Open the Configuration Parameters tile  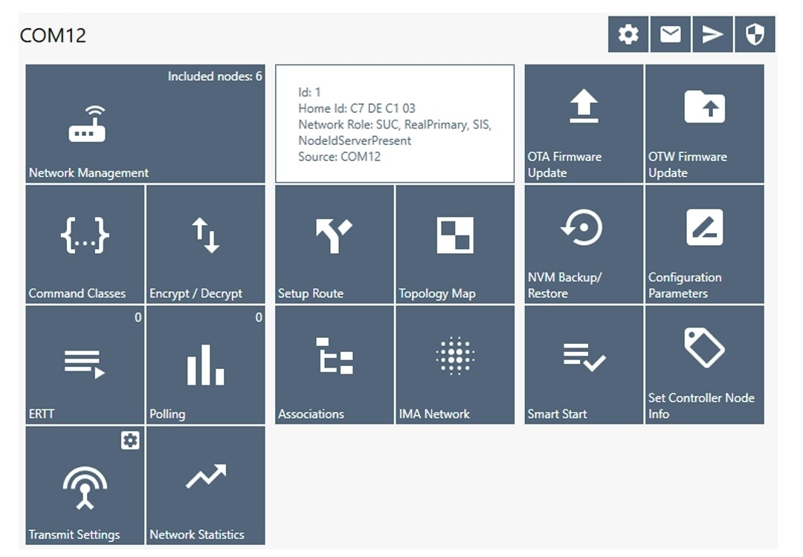click(705, 244)
